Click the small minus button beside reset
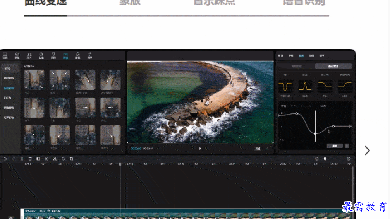Image resolution: width=390 pixels, height=219 pixels. click(x=347, y=146)
